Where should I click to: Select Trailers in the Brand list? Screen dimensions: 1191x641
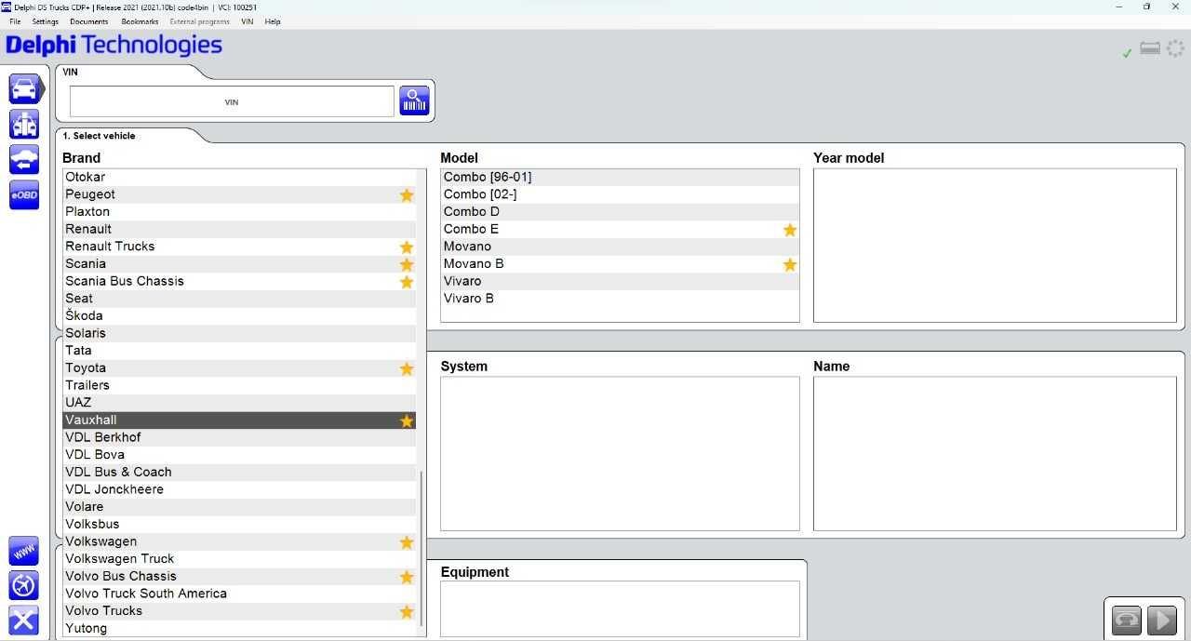click(x=239, y=385)
